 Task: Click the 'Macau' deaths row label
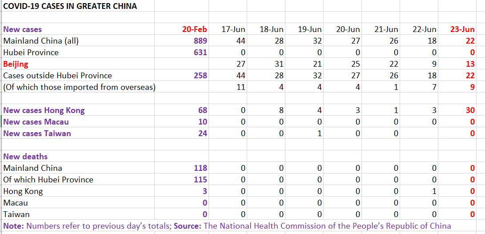click(x=16, y=203)
